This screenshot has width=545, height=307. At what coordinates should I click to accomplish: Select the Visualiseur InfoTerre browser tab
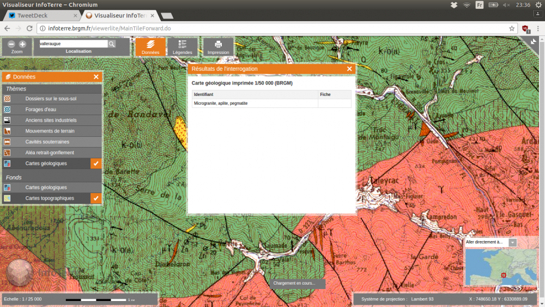(x=120, y=15)
